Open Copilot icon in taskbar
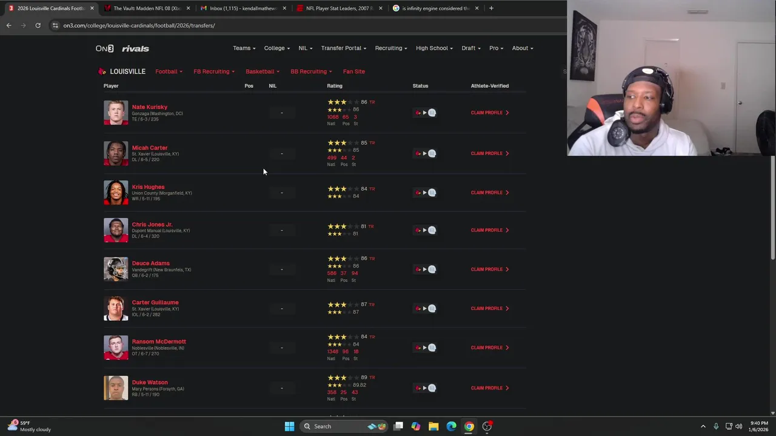Viewport: 776px width, 436px height. tap(416, 426)
